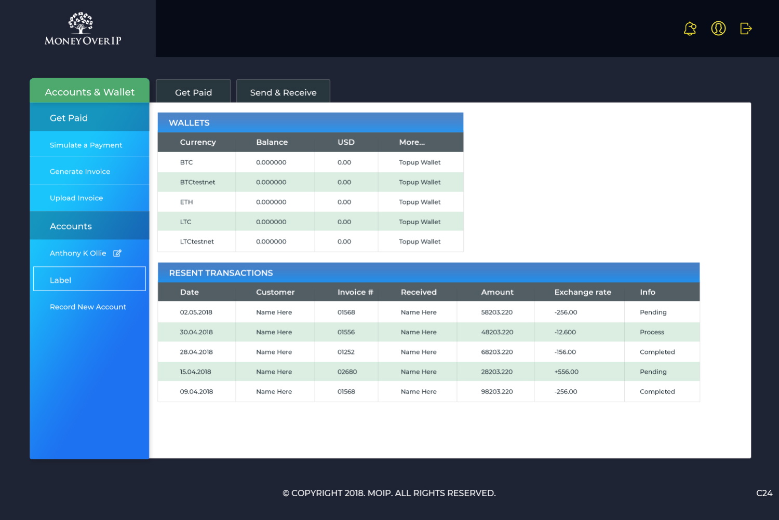This screenshot has width=779, height=520.
Task: Select Get Paid in the sidebar
Action: click(89, 118)
